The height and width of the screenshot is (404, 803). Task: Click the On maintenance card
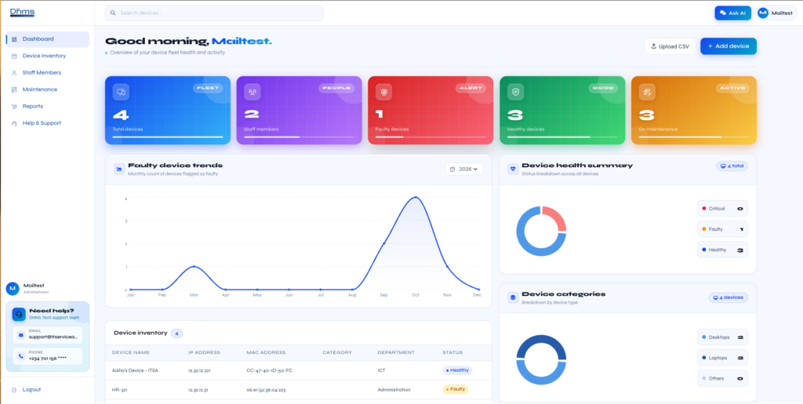tap(694, 110)
